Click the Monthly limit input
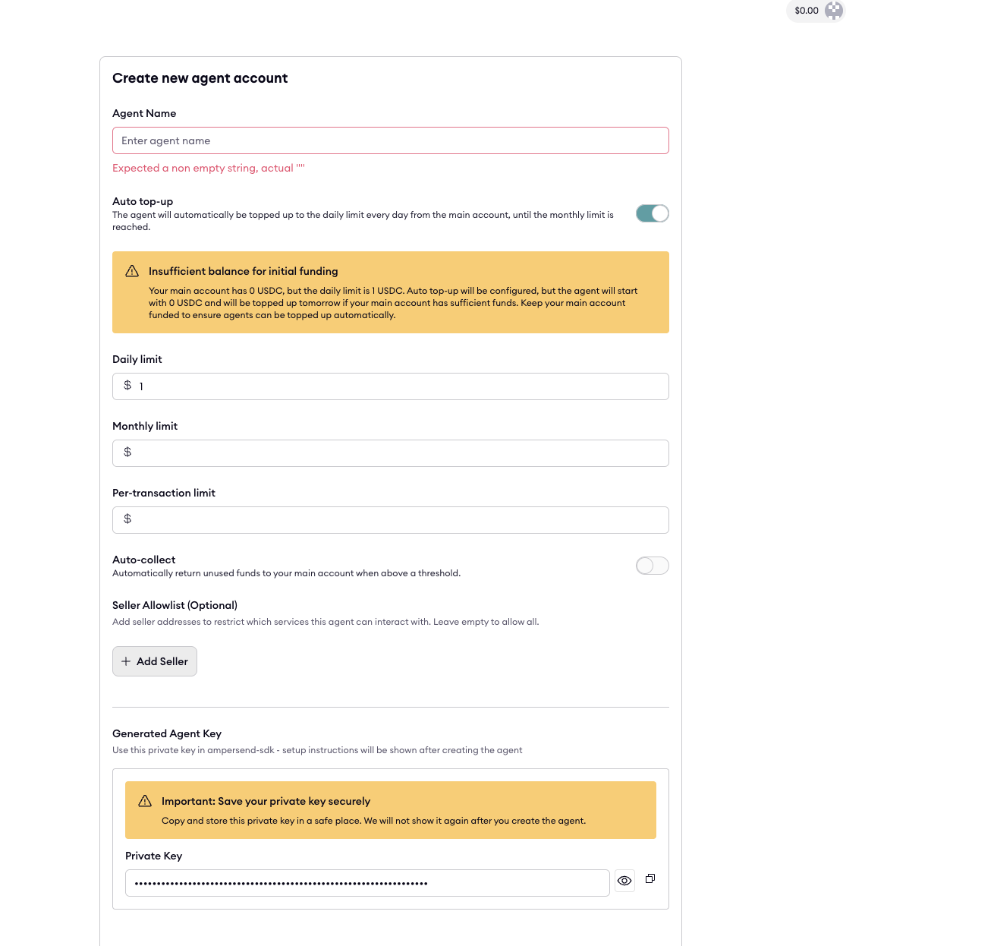 [x=390, y=453]
